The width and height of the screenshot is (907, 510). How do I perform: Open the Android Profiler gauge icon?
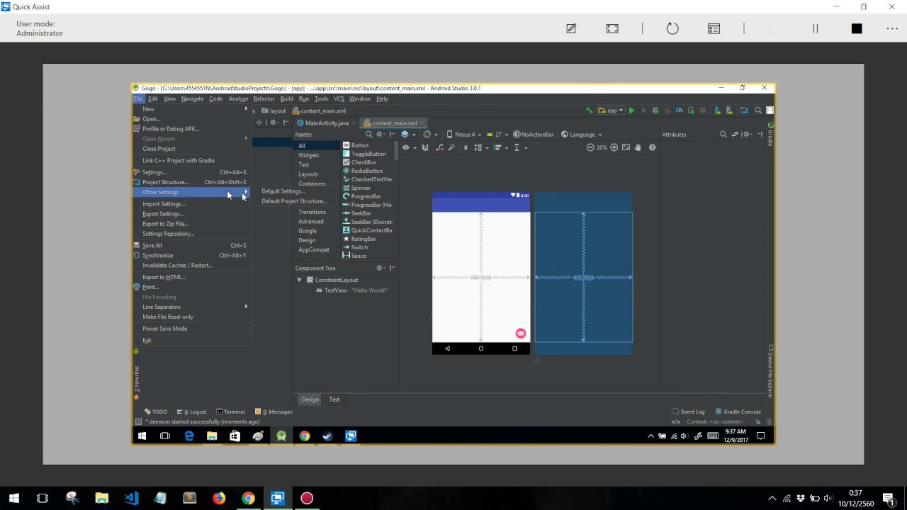[679, 110]
